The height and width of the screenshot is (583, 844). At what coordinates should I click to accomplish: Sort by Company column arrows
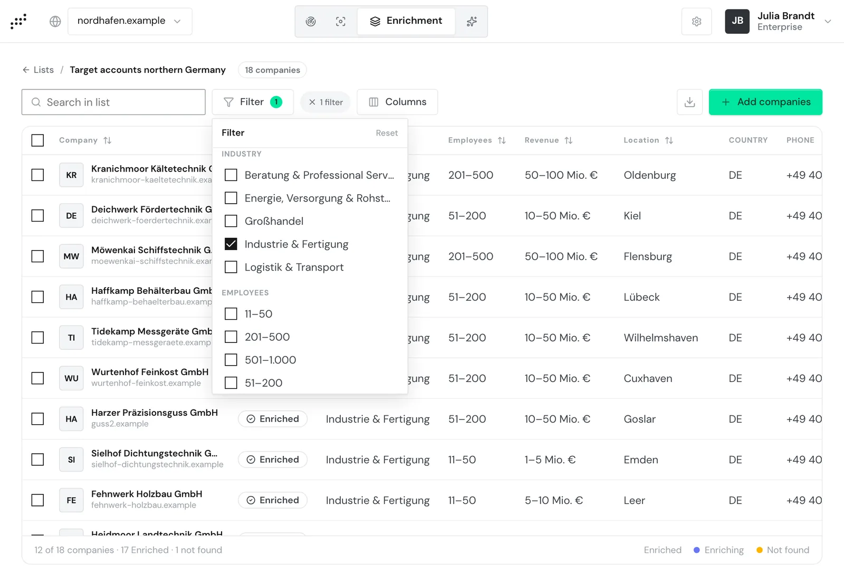pyautogui.click(x=108, y=140)
